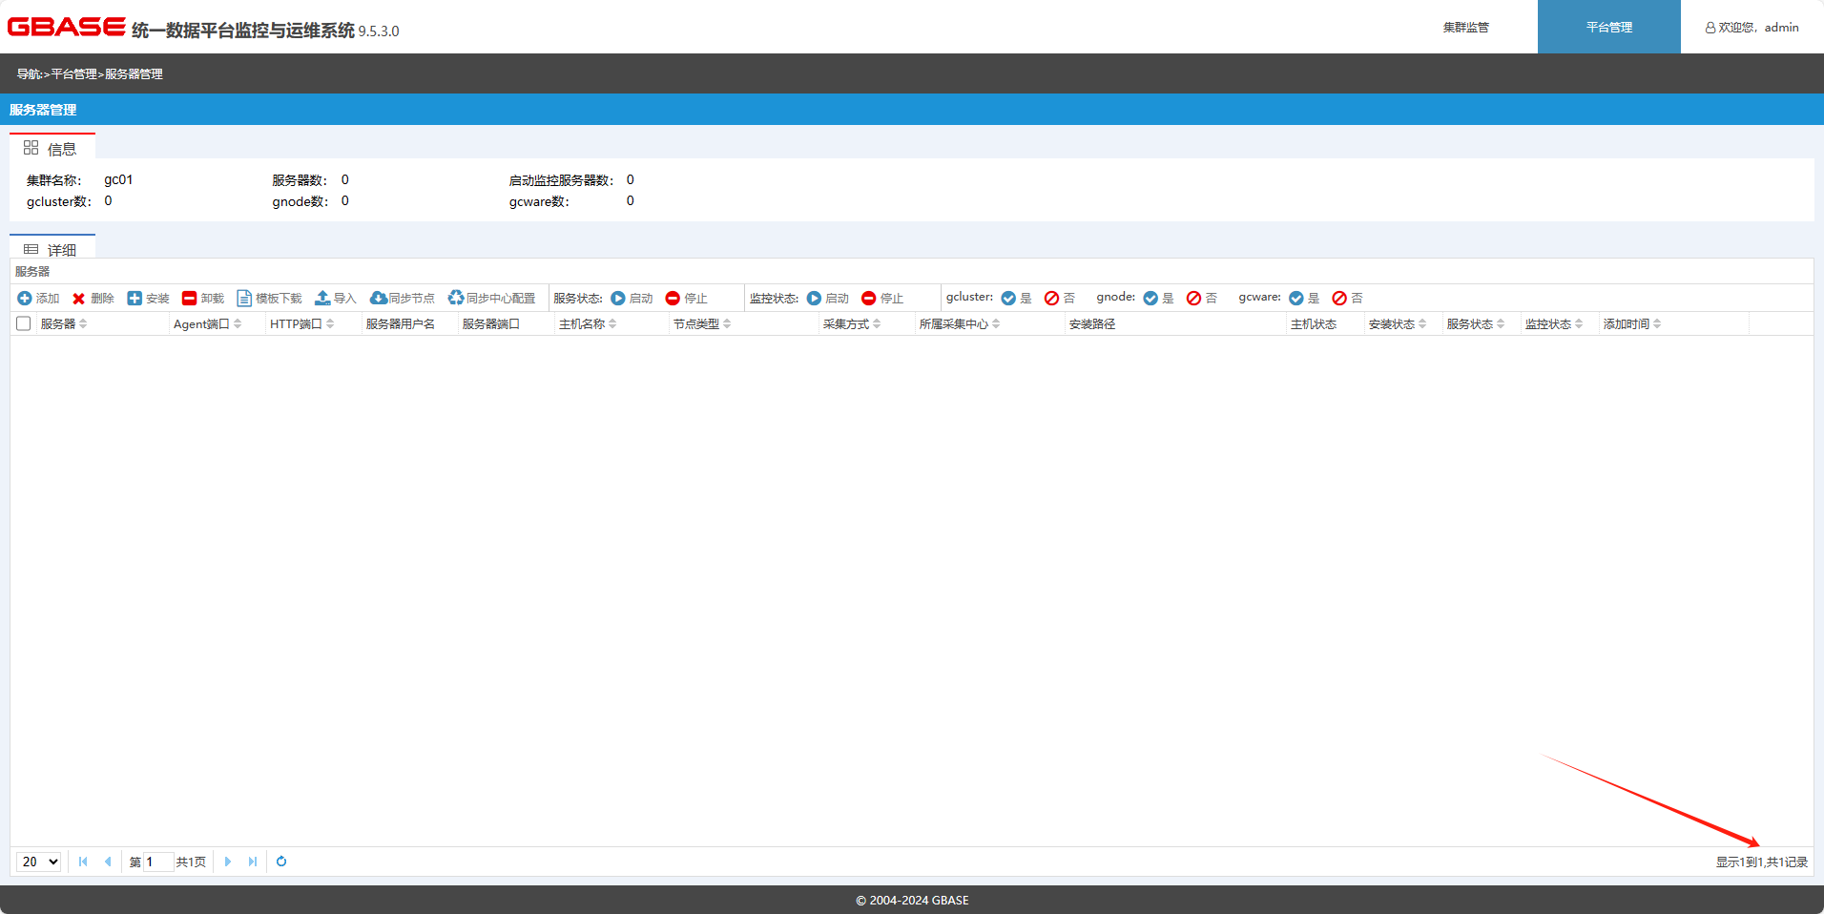Click the admin user welcome link
Screen dimensions: 1824x914
pos(1752,28)
